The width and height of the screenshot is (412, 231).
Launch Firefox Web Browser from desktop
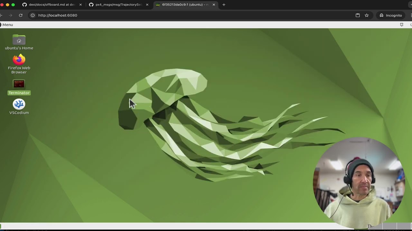pyautogui.click(x=19, y=64)
